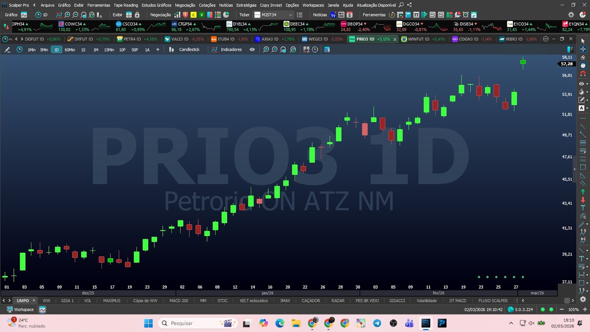Click the 5.0.3.224 version indicator
Viewport: 590px width, 332px height.
click(520, 309)
